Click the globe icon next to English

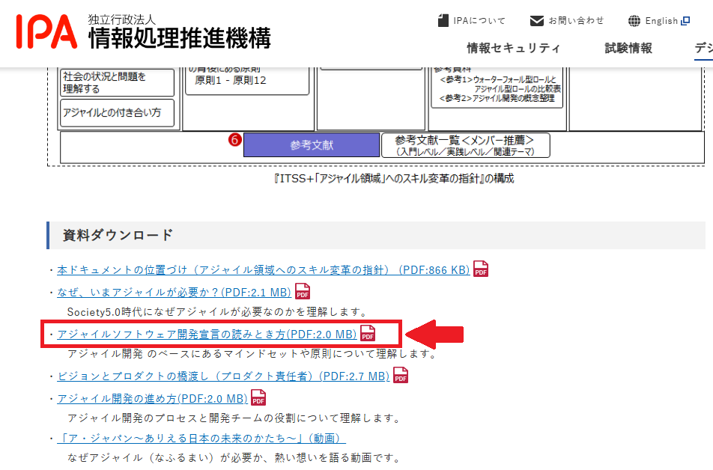click(634, 21)
